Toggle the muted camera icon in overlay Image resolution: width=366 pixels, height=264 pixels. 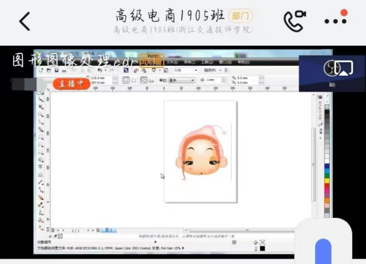tap(332, 84)
